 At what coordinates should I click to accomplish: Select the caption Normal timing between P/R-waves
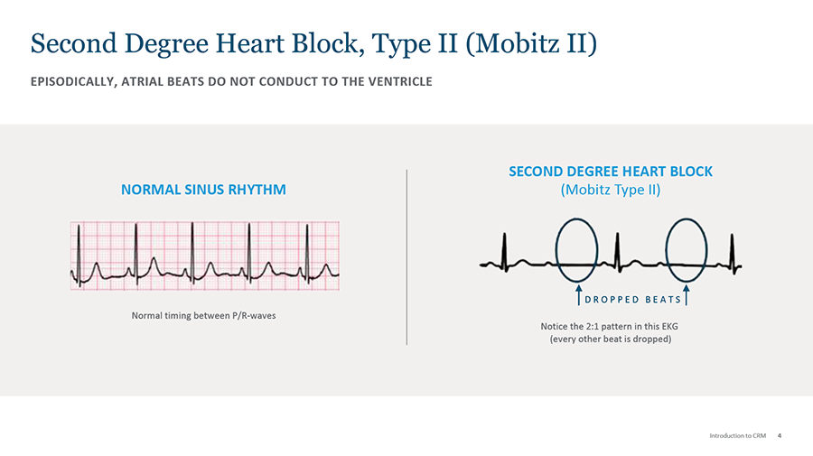click(x=204, y=316)
